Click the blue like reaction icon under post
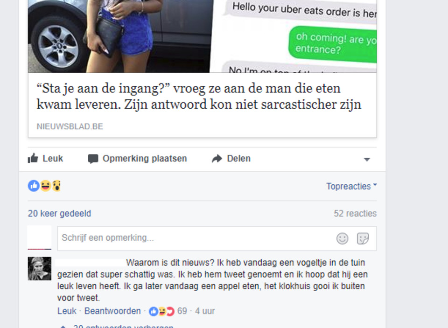The height and width of the screenshot is (328, 448). coord(34,186)
